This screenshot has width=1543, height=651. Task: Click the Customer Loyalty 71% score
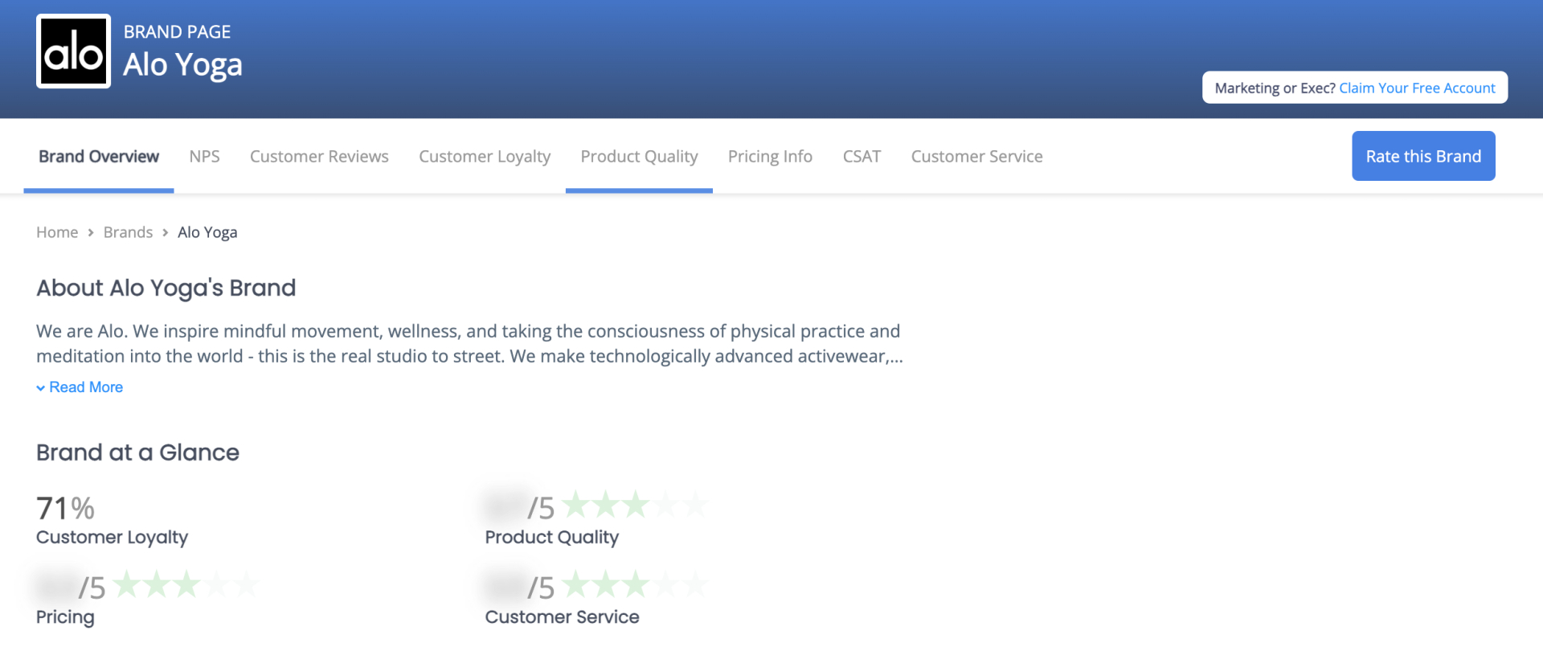(x=64, y=508)
